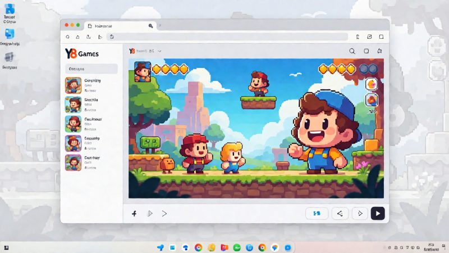Click the gray play triangle below the game
Image resolution: width=449 pixels, height=253 pixels.
pos(150,214)
